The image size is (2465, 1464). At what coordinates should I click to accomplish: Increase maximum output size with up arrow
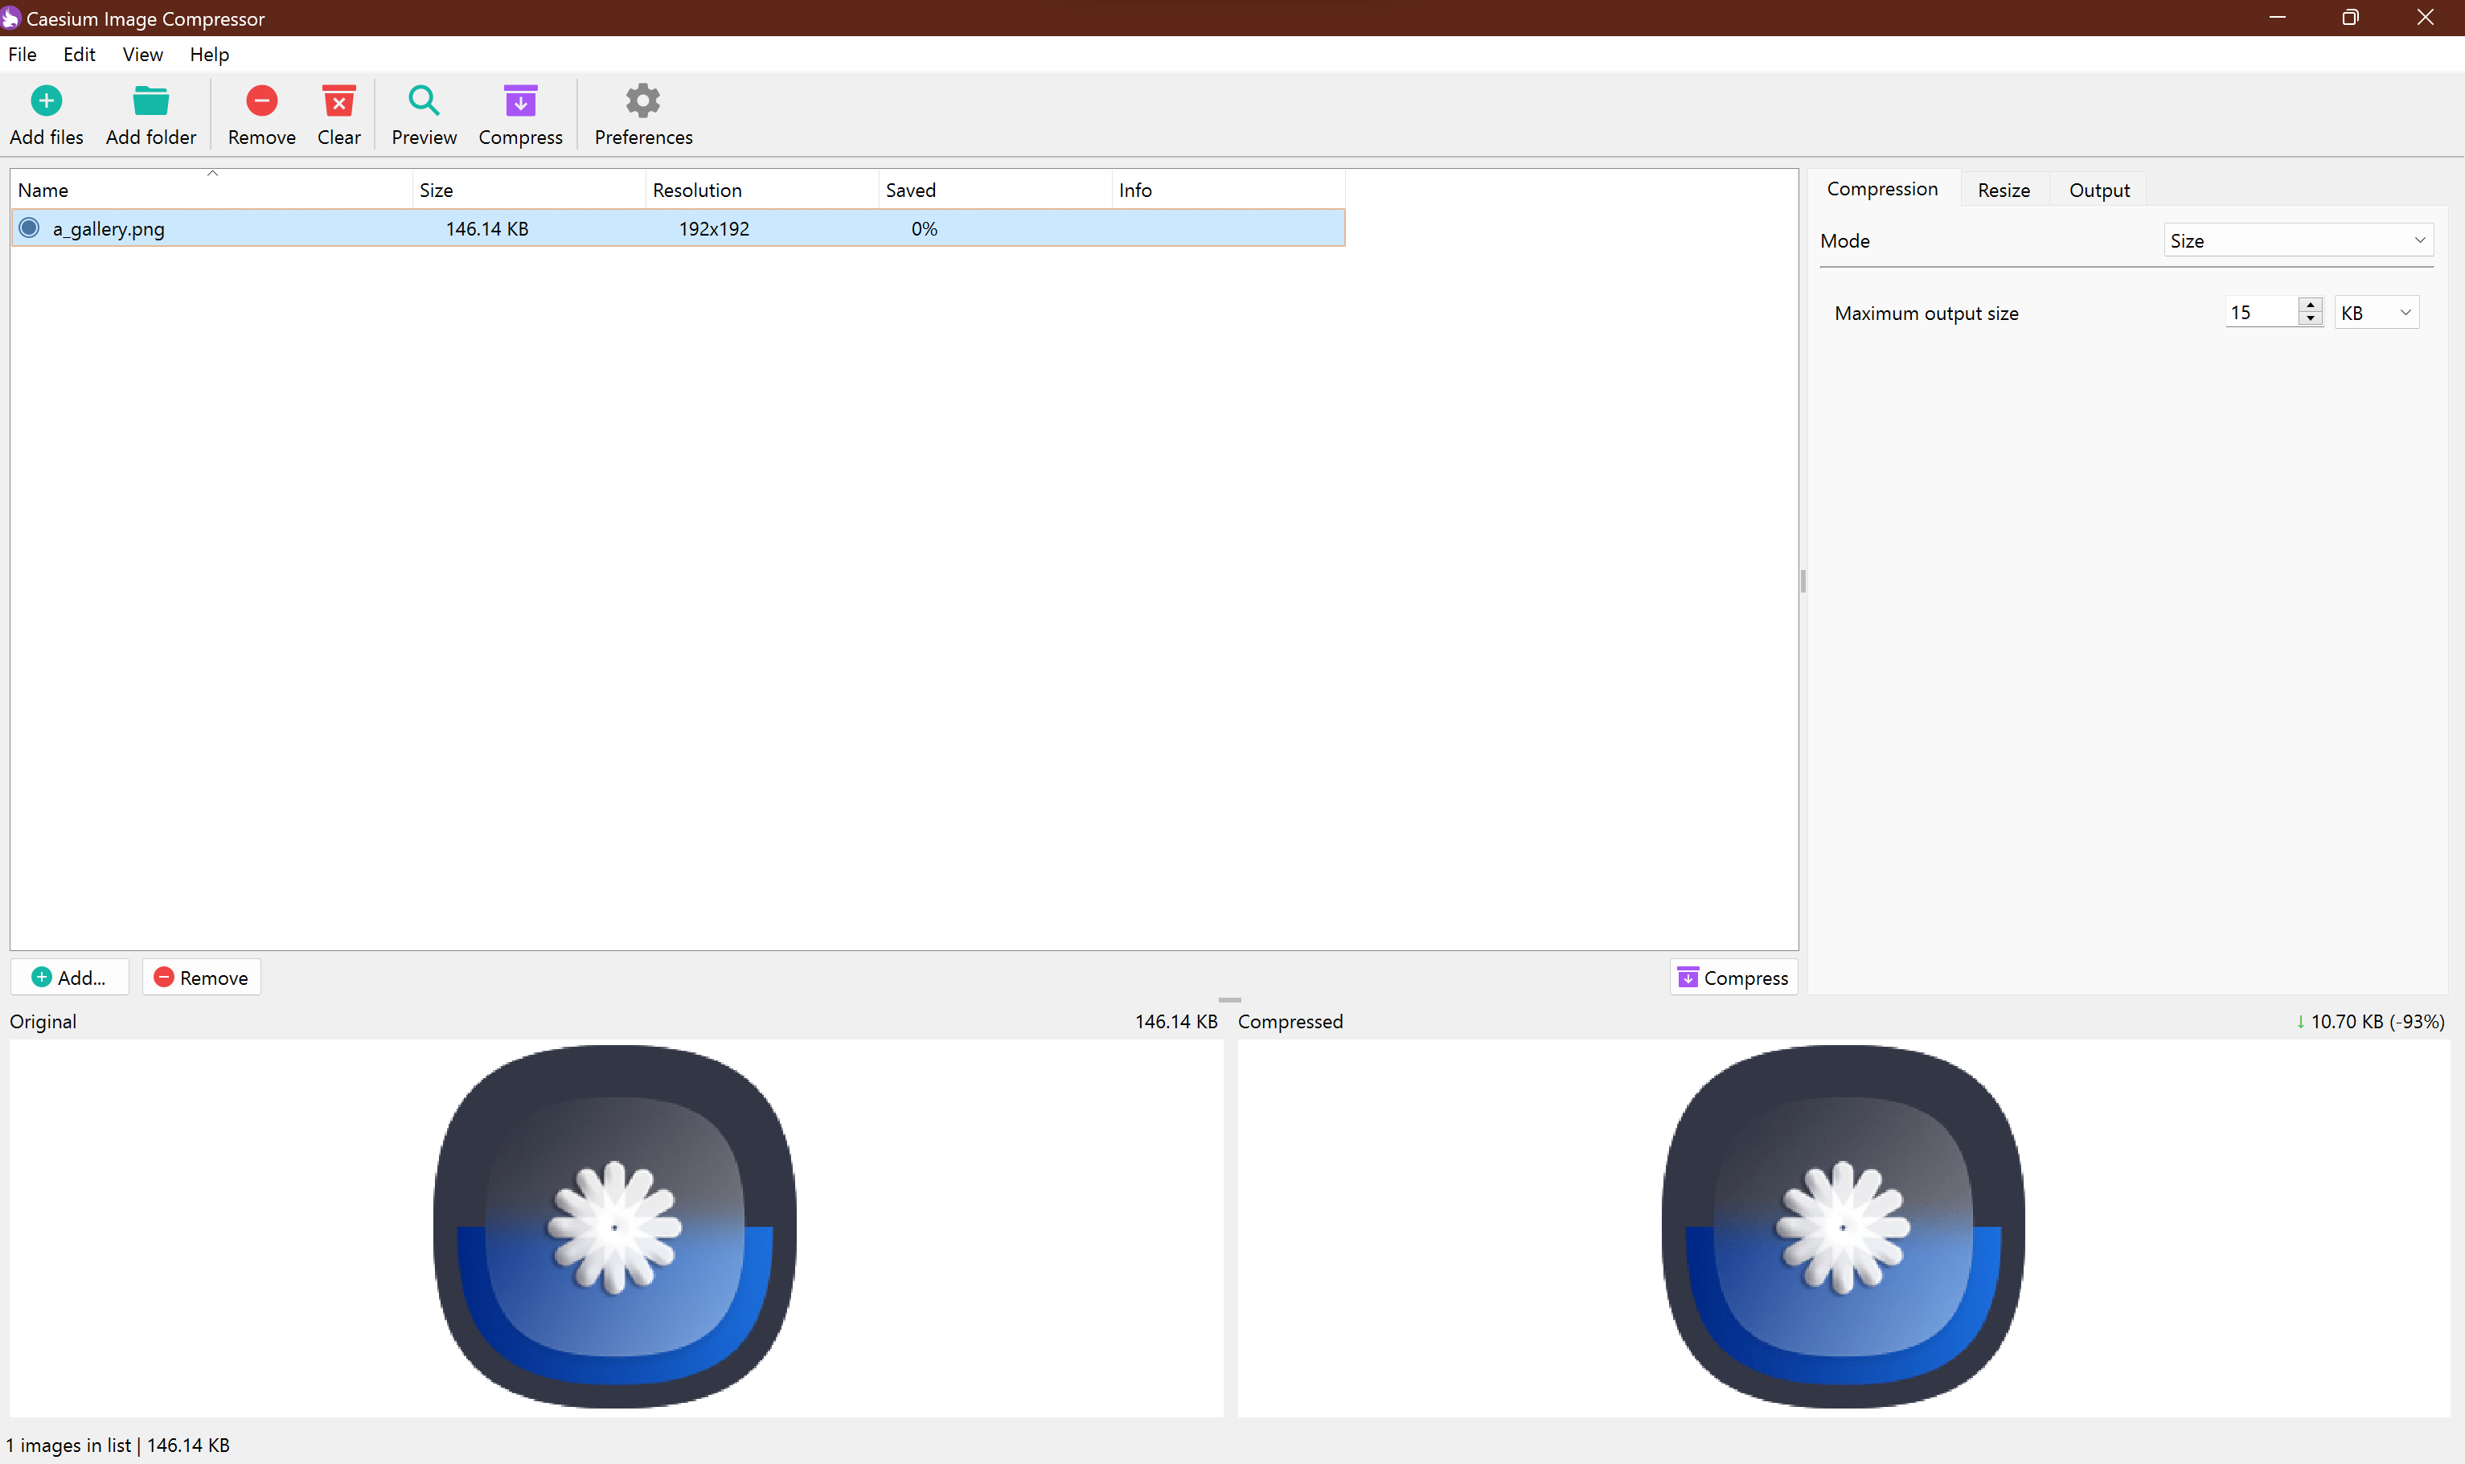tap(2310, 305)
